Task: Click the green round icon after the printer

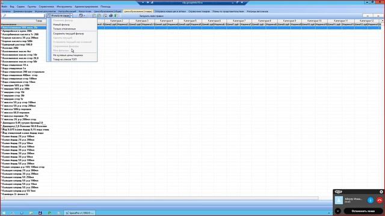Action: click(115, 16)
